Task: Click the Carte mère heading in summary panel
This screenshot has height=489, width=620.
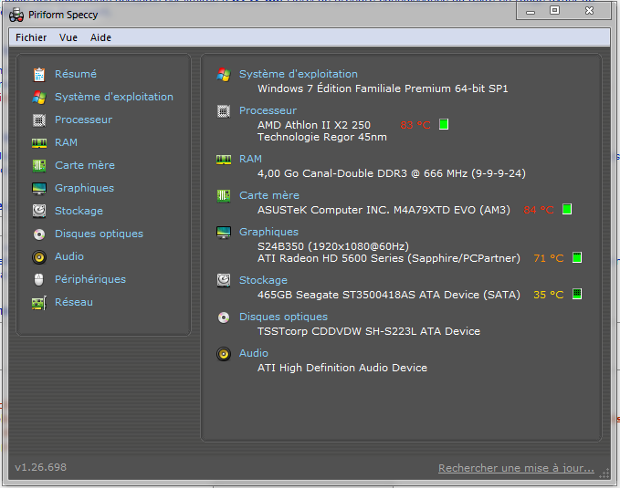Action: coord(268,195)
